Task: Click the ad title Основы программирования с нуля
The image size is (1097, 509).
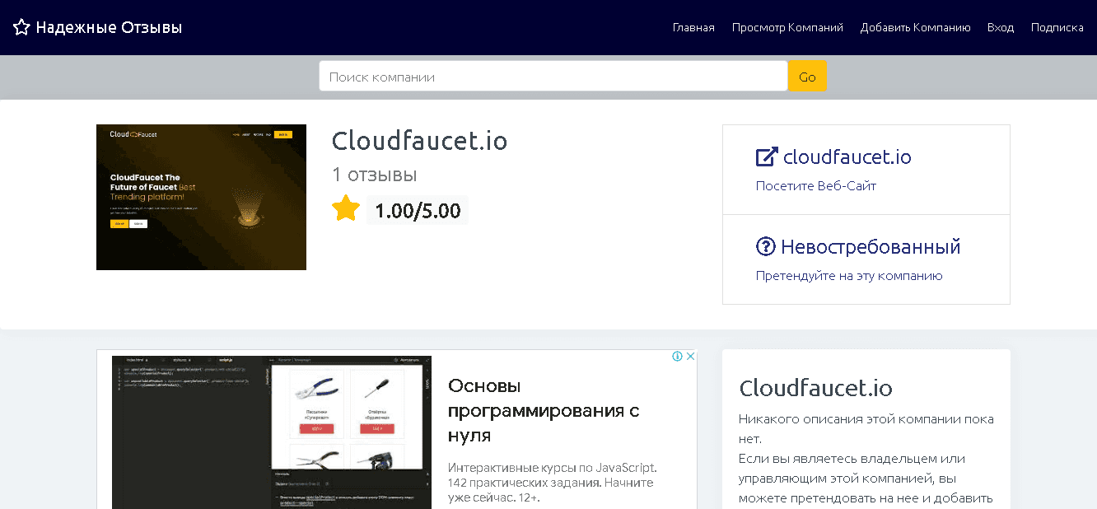Action: [x=544, y=410]
